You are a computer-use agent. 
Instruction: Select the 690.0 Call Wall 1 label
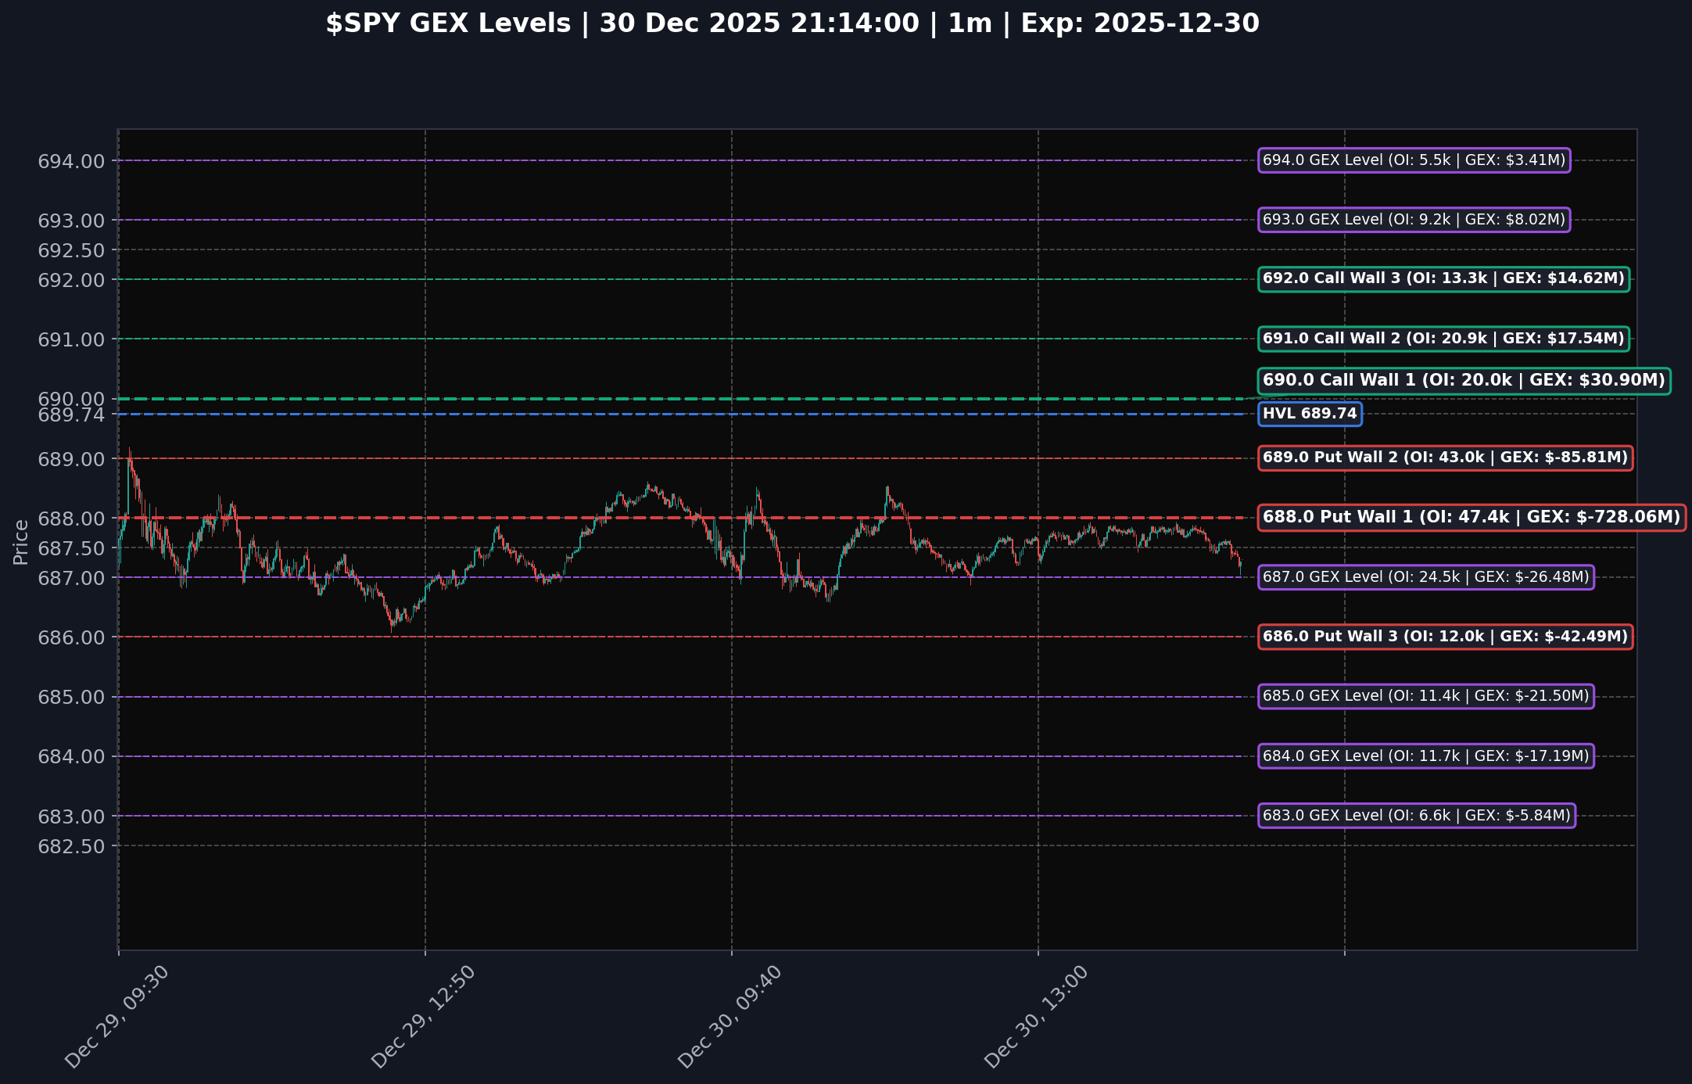tap(1464, 381)
